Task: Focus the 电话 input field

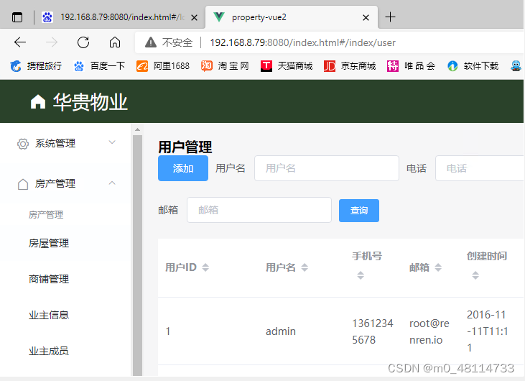Action: coord(480,168)
